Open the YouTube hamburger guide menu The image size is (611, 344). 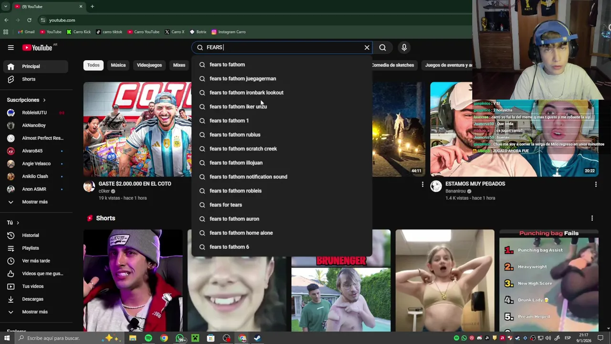(11, 47)
